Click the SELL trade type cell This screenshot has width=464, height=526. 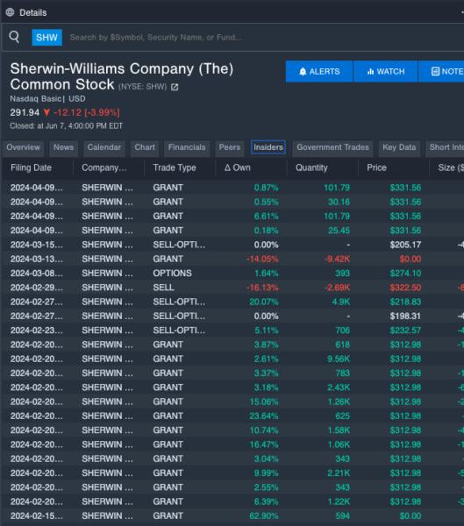tap(163, 288)
